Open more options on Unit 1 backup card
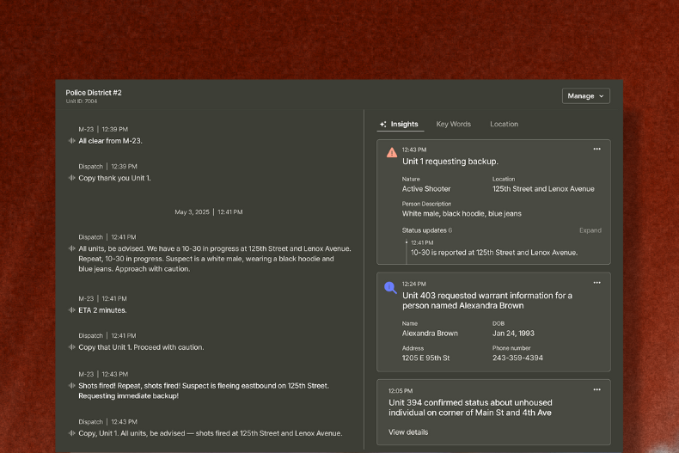Image resolution: width=679 pixels, height=453 pixels. tap(596, 149)
